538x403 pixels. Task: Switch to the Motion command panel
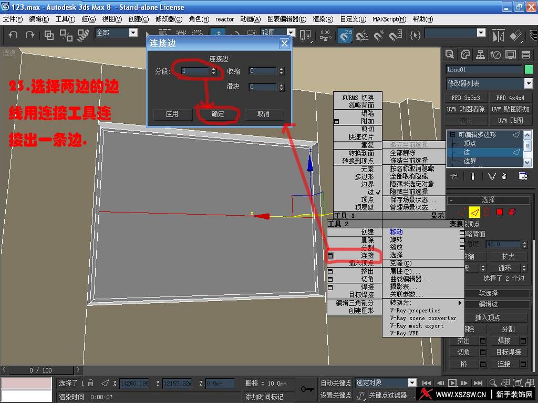[x=495, y=54]
